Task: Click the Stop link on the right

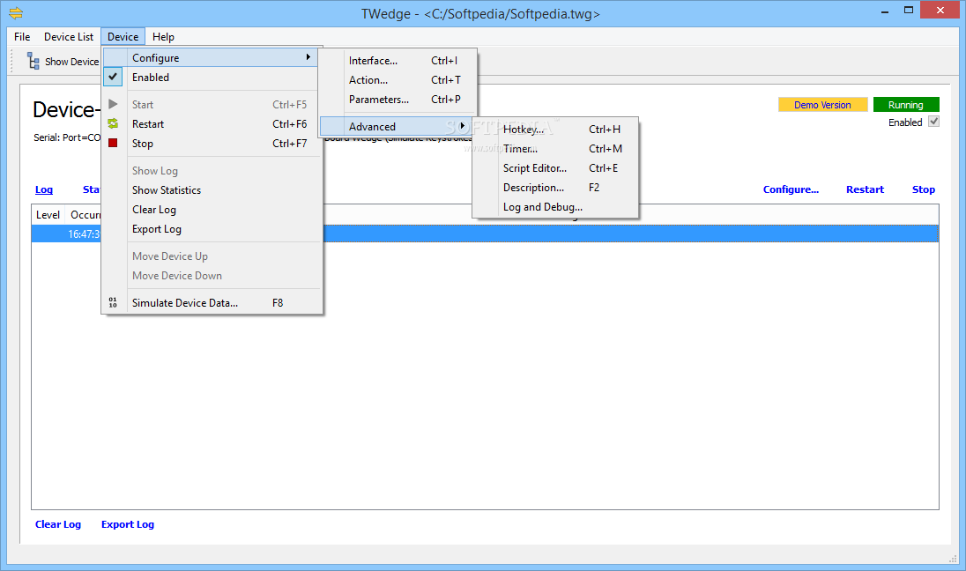Action: 924,189
